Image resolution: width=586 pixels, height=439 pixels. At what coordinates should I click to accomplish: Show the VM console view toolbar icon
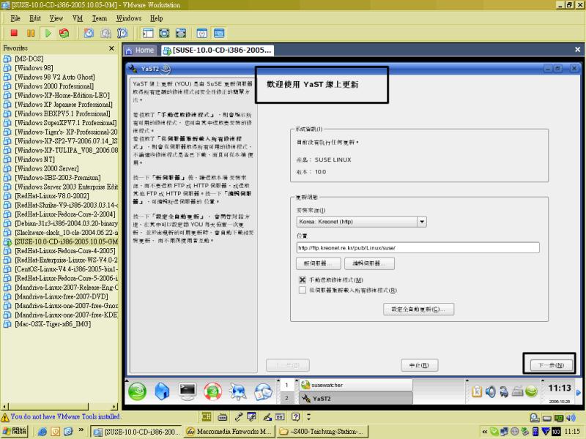219,33
